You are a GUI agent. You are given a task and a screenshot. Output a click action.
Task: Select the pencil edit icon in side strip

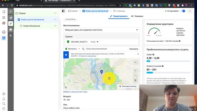tap(11, 23)
